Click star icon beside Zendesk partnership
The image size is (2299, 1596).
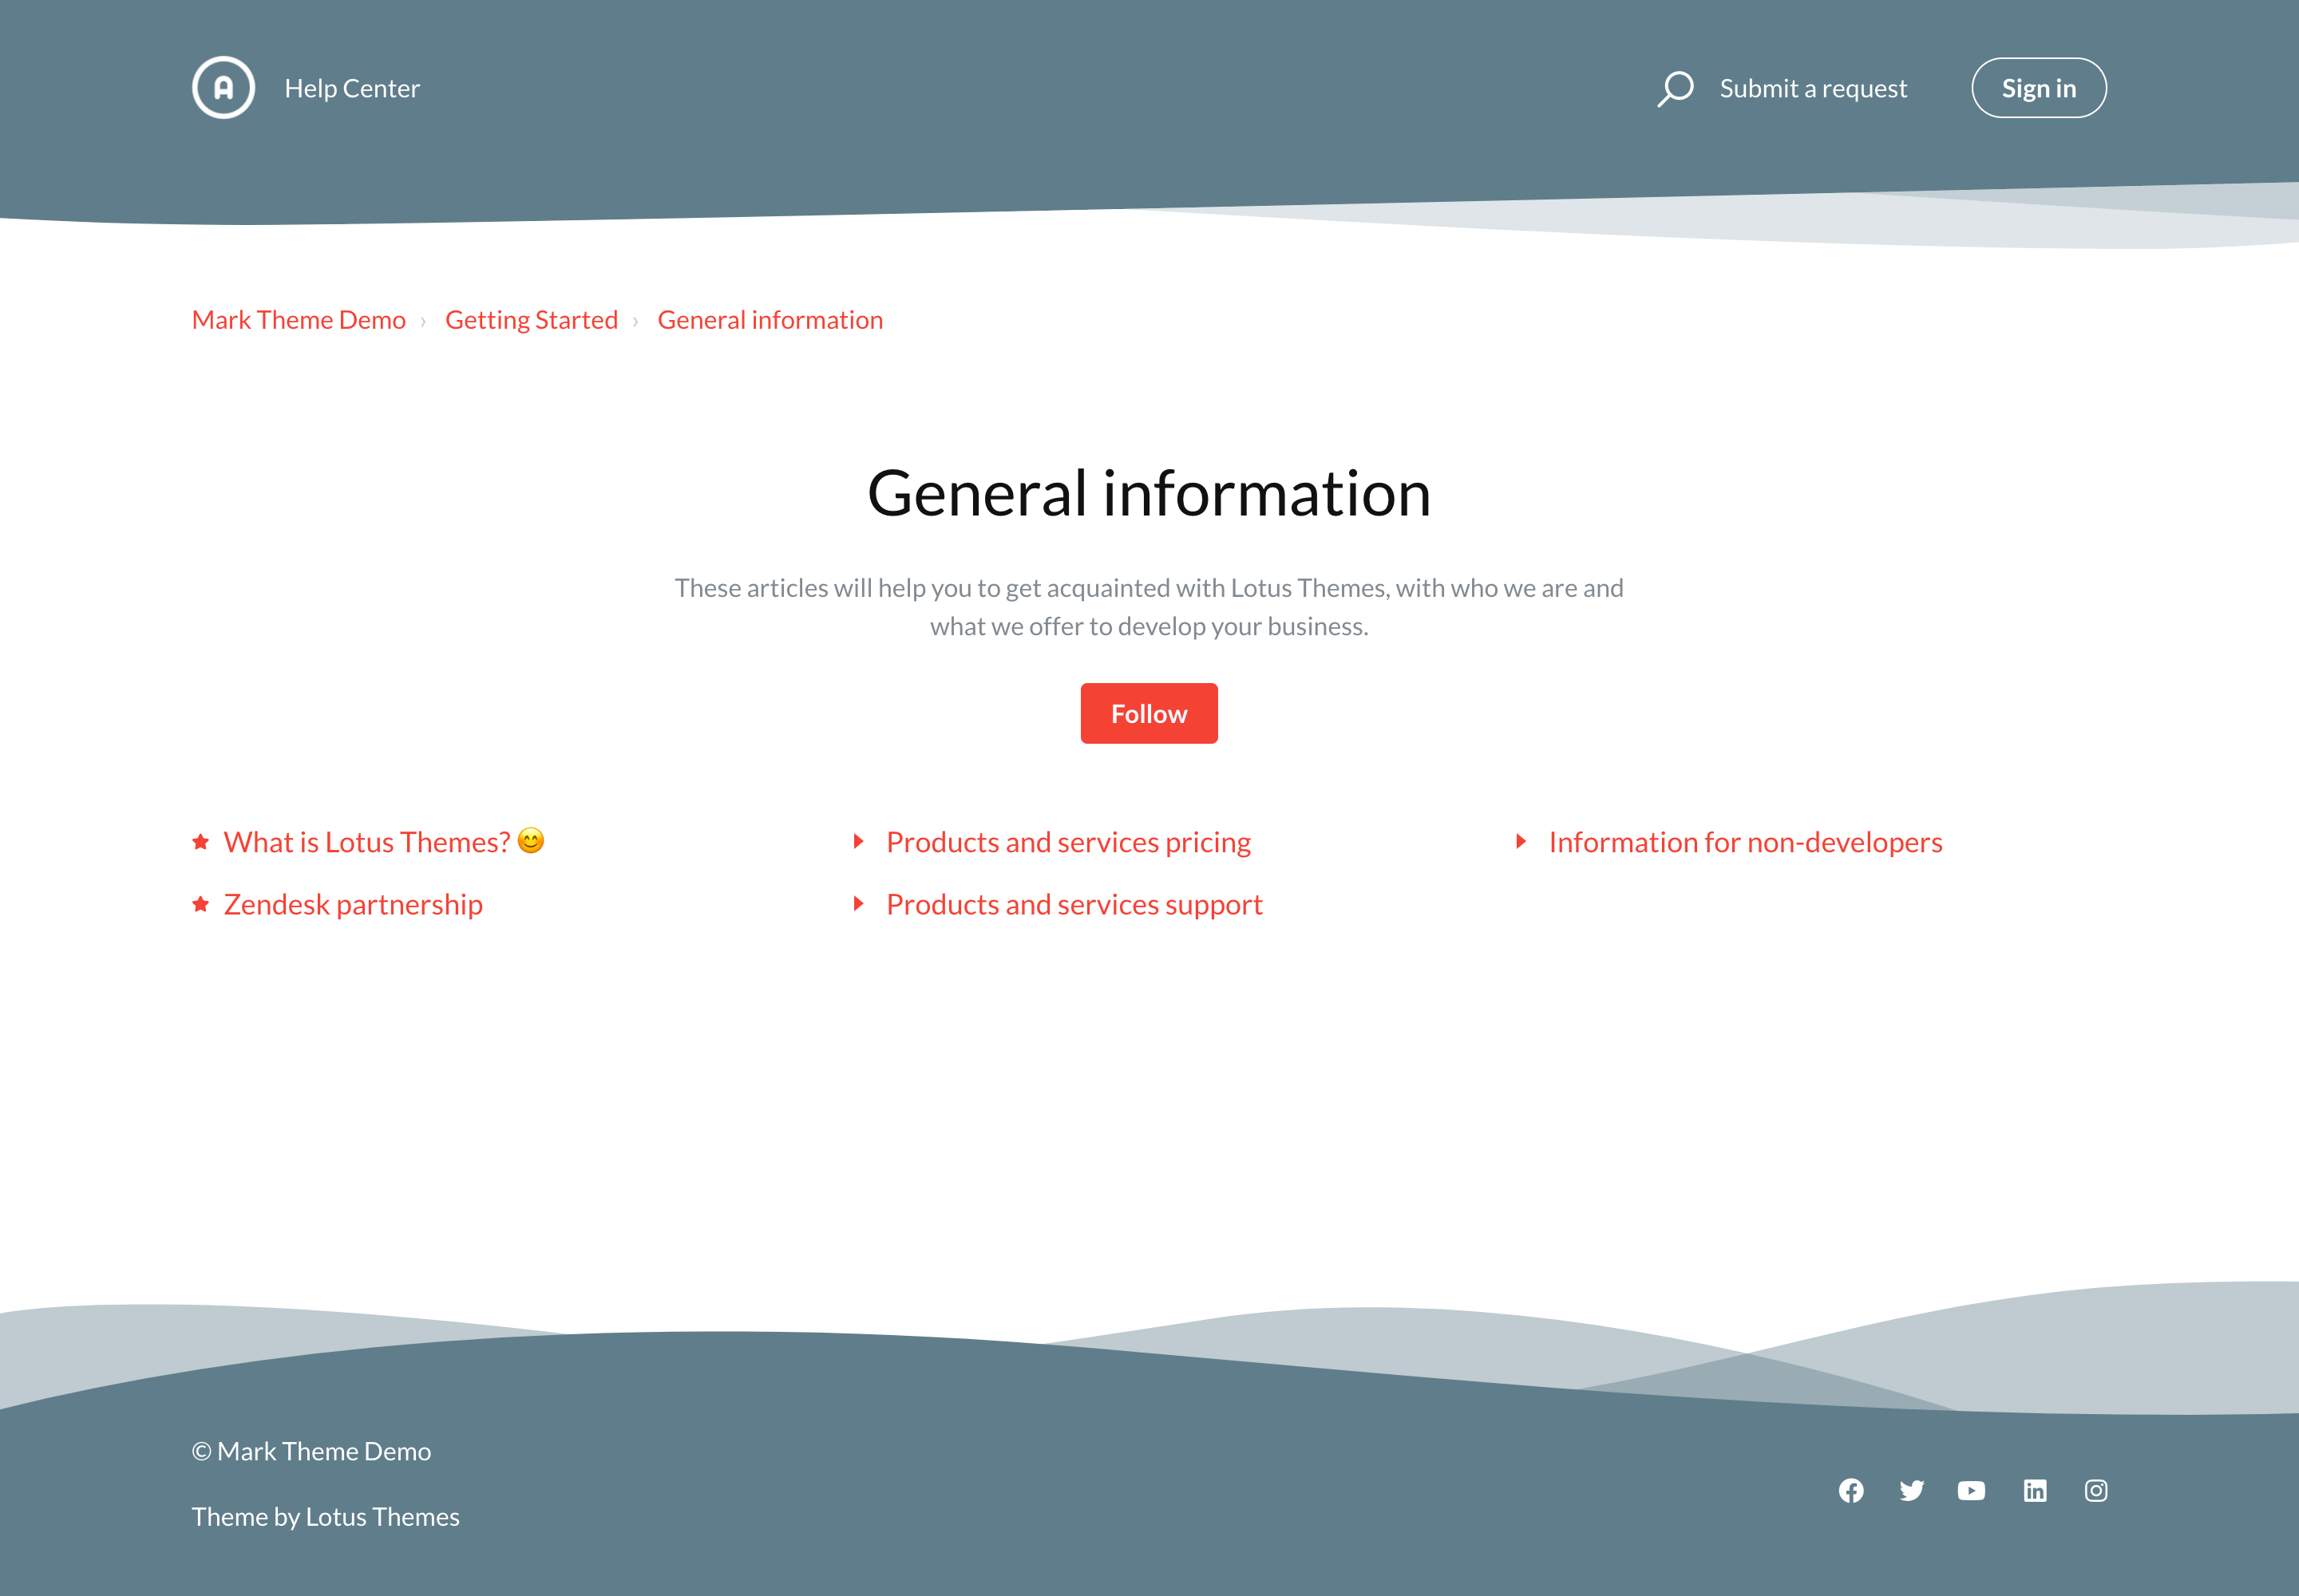point(201,904)
